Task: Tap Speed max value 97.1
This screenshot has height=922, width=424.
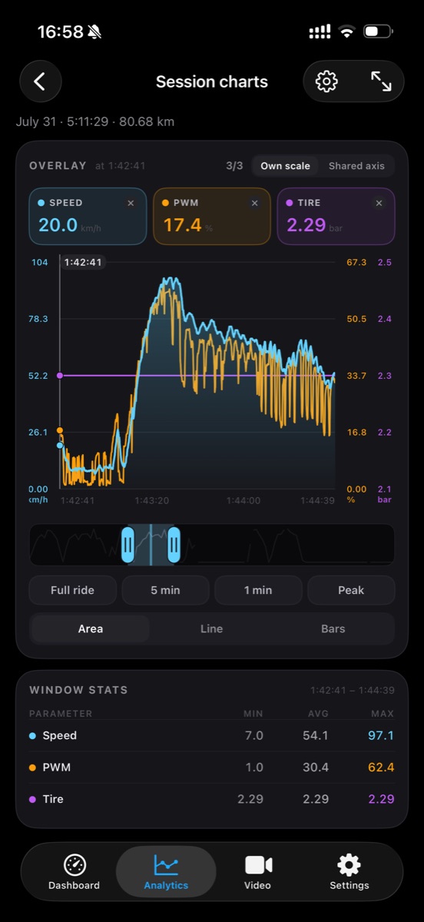Action: [x=381, y=735]
